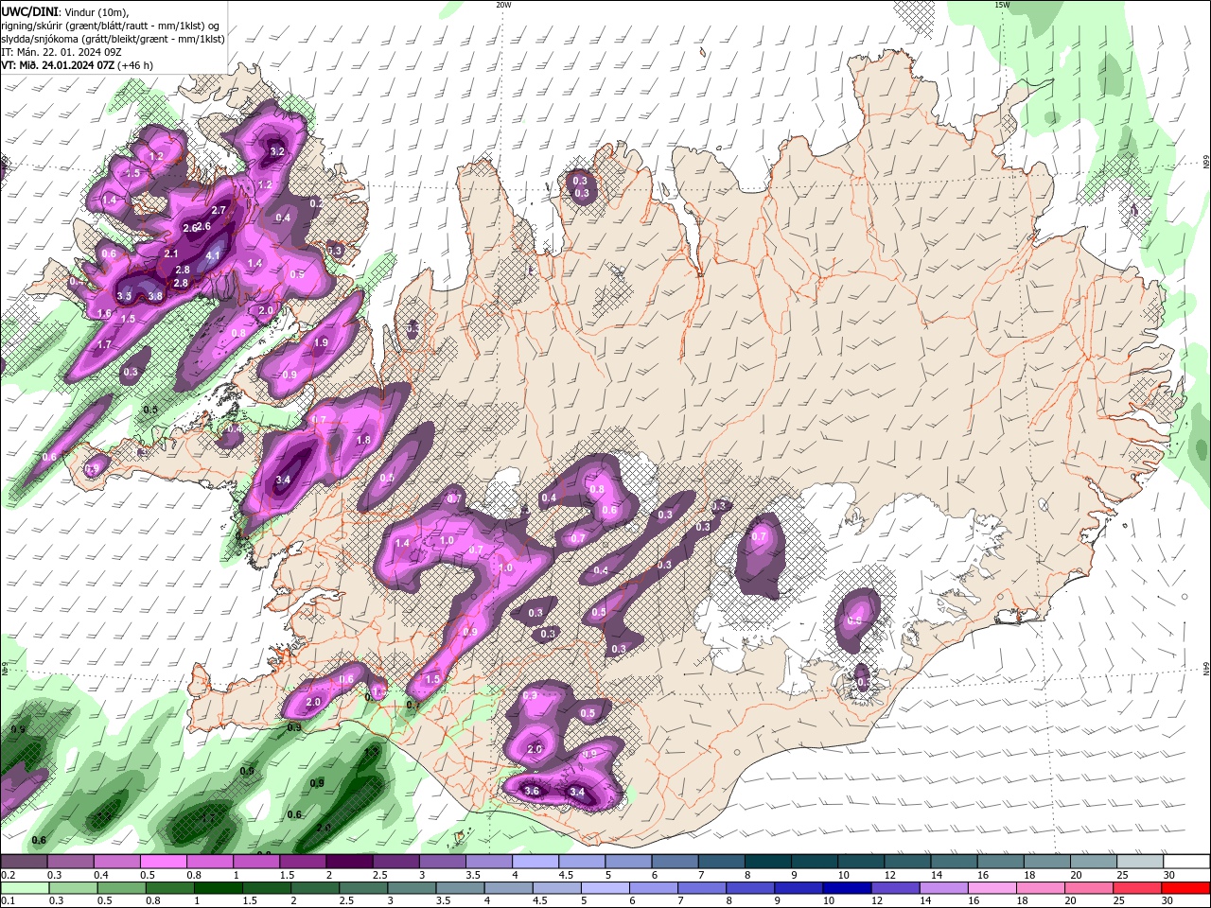Click the 3.5 snowfall value on the map
The image size is (1211, 908).
[124, 296]
